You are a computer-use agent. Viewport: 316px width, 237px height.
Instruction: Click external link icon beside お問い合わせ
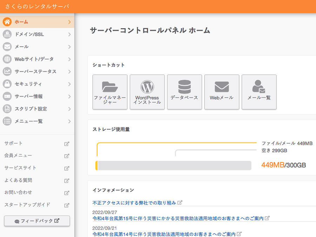pos(67,193)
